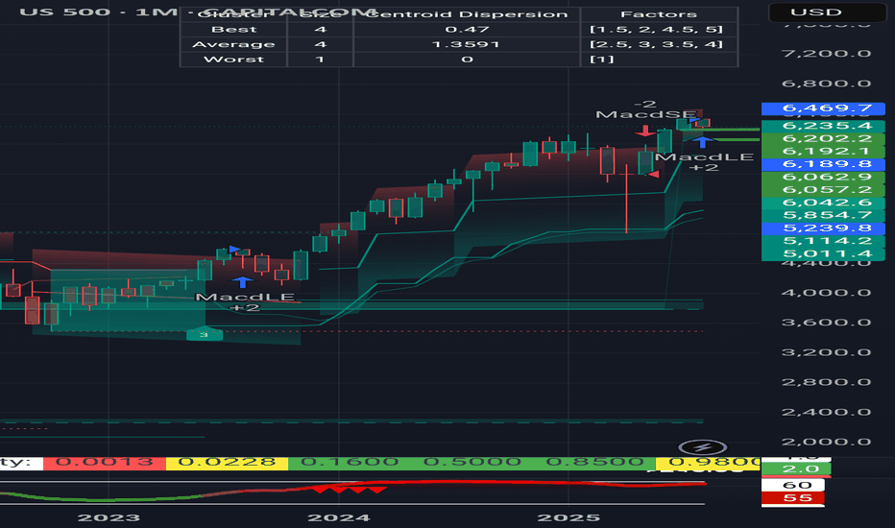Viewport: 895px width, 528px height.
Task: Click the green 0.8500 probability cell
Action: (594, 463)
